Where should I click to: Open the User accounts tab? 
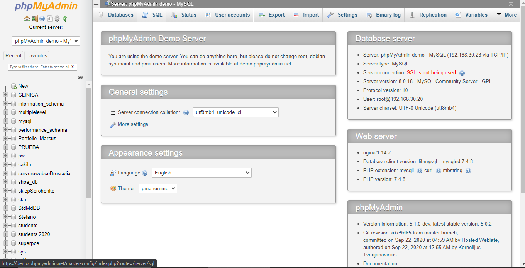coord(227,15)
